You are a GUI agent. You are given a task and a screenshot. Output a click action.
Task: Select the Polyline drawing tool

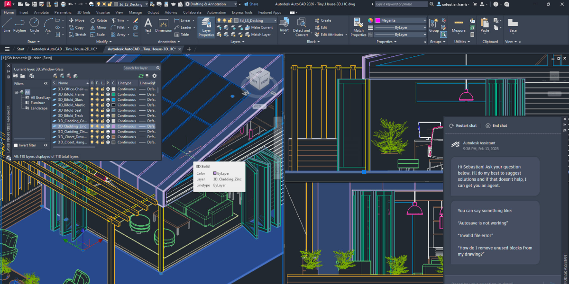[19, 25]
